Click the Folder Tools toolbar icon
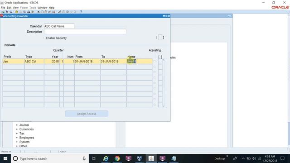The height and width of the screenshot is (163, 290). [75, 12]
